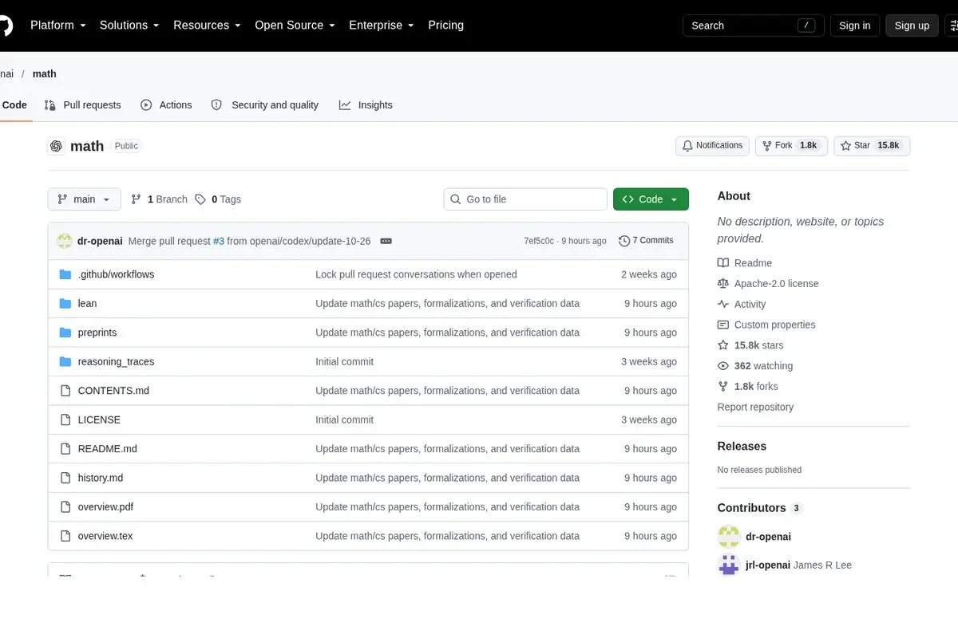Open the CONTENTS.md file

coord(113,391)
